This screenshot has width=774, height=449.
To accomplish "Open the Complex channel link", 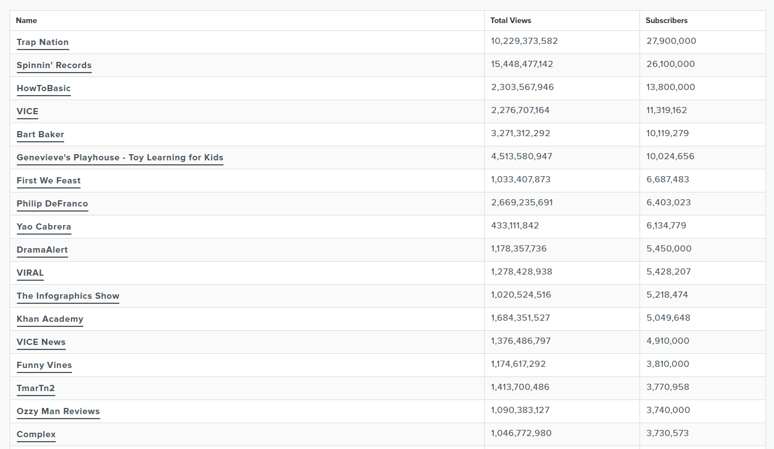I will (36, 434).
